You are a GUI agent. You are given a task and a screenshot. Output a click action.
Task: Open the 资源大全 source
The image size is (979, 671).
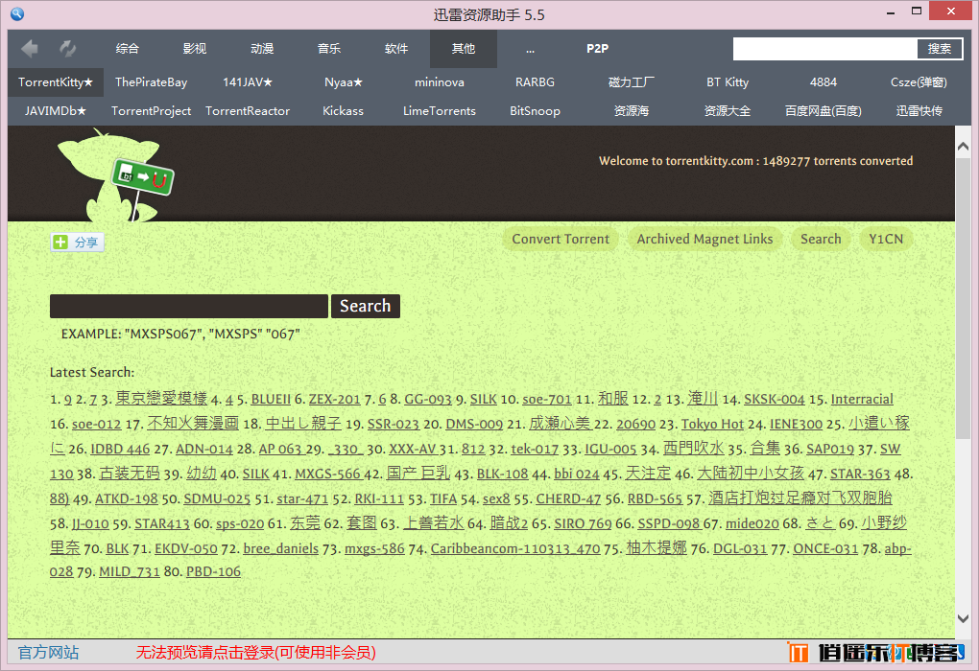click(728, 111)
